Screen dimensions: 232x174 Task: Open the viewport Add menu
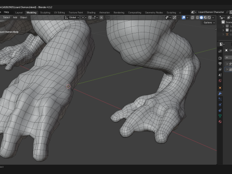(15, 17)
